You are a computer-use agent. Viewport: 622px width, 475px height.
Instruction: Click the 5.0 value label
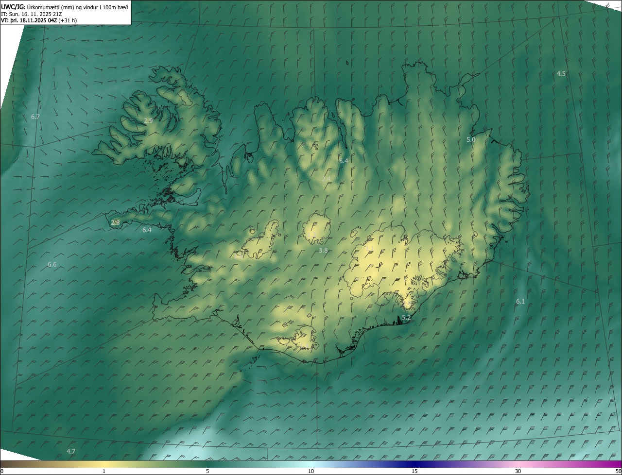(x=471, y=139)
